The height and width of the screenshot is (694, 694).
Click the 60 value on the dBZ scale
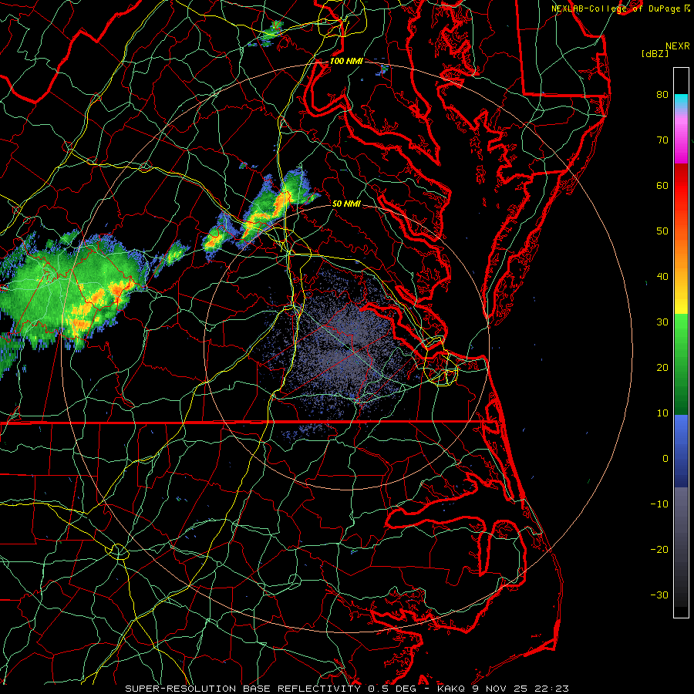[x=662, y=185]
